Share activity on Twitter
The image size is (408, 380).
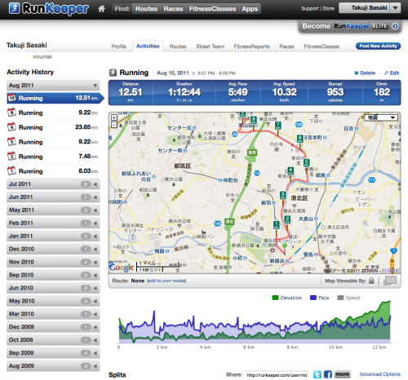pyautogui.click(x=317, y=374)
